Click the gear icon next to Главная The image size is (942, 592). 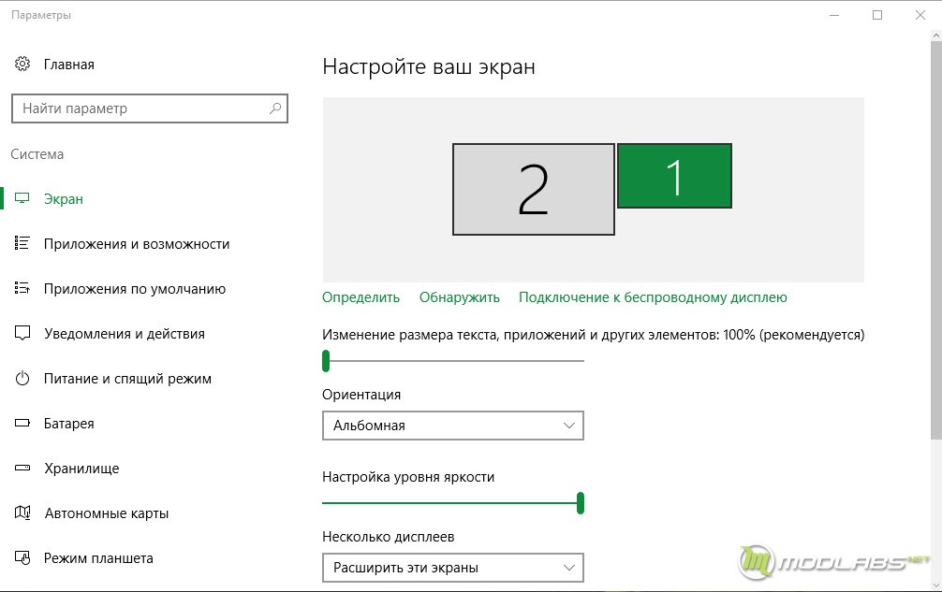22,64
